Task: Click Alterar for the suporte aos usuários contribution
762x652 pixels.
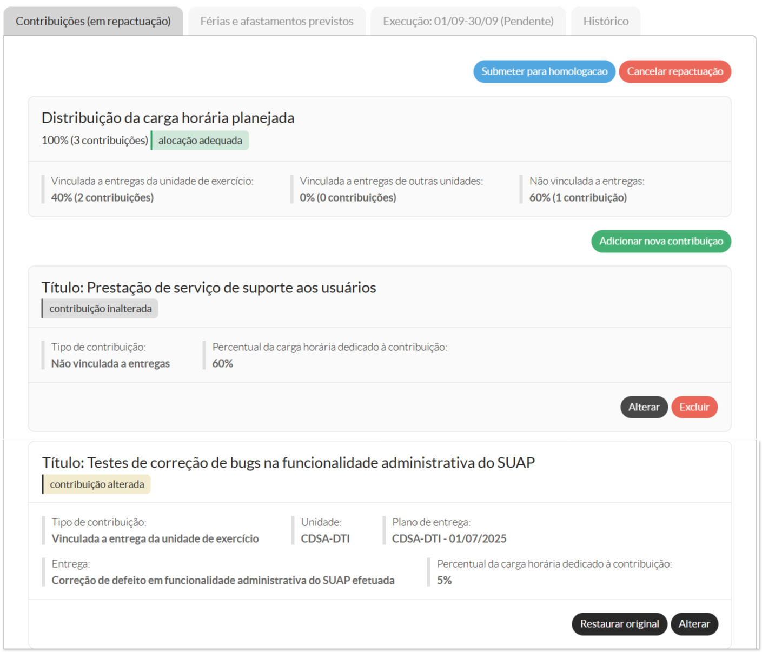Action: coord(644,407)
